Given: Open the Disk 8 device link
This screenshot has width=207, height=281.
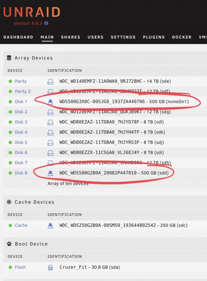Looking at the screenshot, I should coord(21,173).
